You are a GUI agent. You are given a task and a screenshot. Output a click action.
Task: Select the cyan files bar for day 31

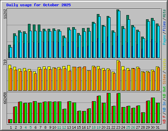click(x=158, y=42)
